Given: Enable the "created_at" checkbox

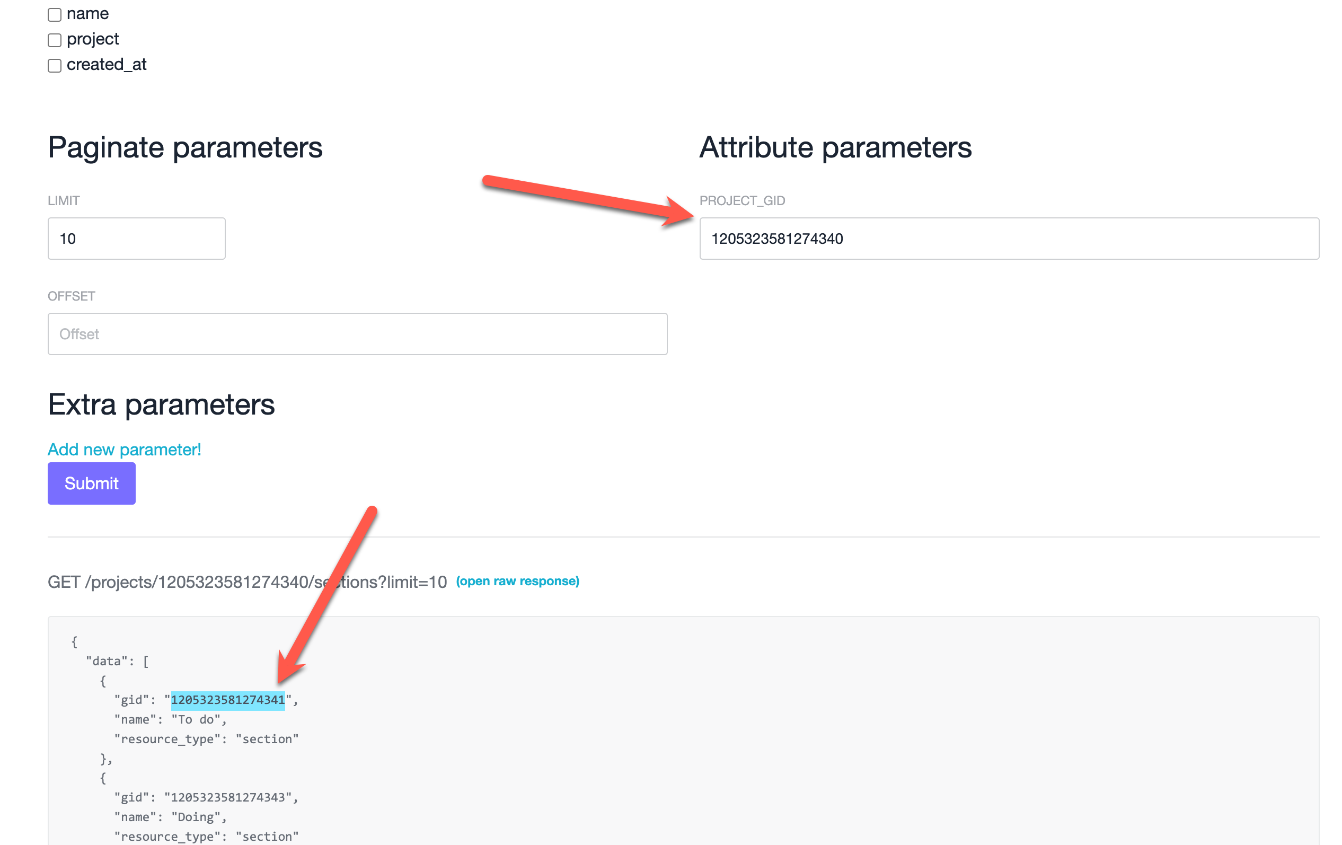Looking at the screenshot, I should [x=55, y=66].
